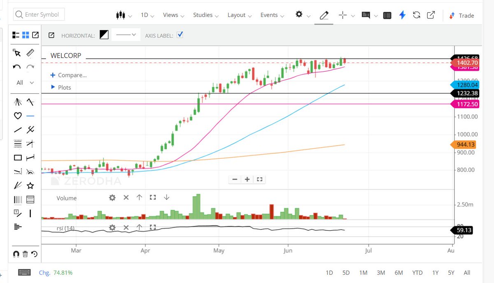Screen dimensions: 494x283
Task: Undo the last drawing action
Action: (x=17, y=67)
